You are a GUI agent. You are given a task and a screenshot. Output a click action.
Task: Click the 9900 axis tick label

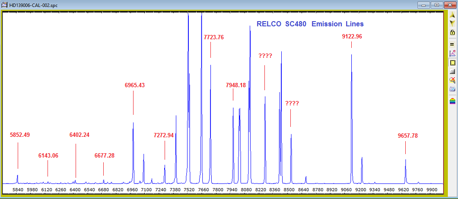(432, 190)
